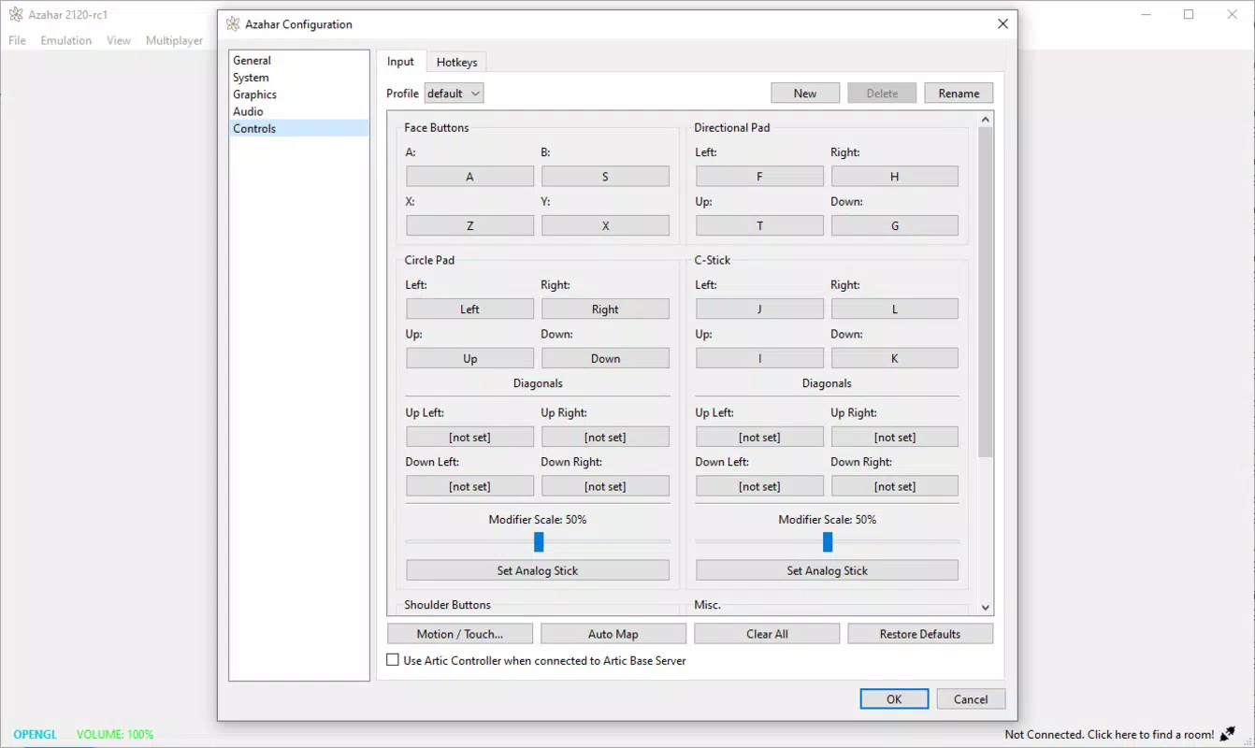The image size is (1255, 748).
Task: Enable Use Artic Controller checkbox
Action: pos(393,660)
